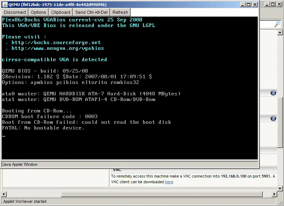The height and width of the screenshot is (206, 284).
Task: Click the 'ata1 master: QEMU DVD-ROM' line
Action: coord(78,99)
